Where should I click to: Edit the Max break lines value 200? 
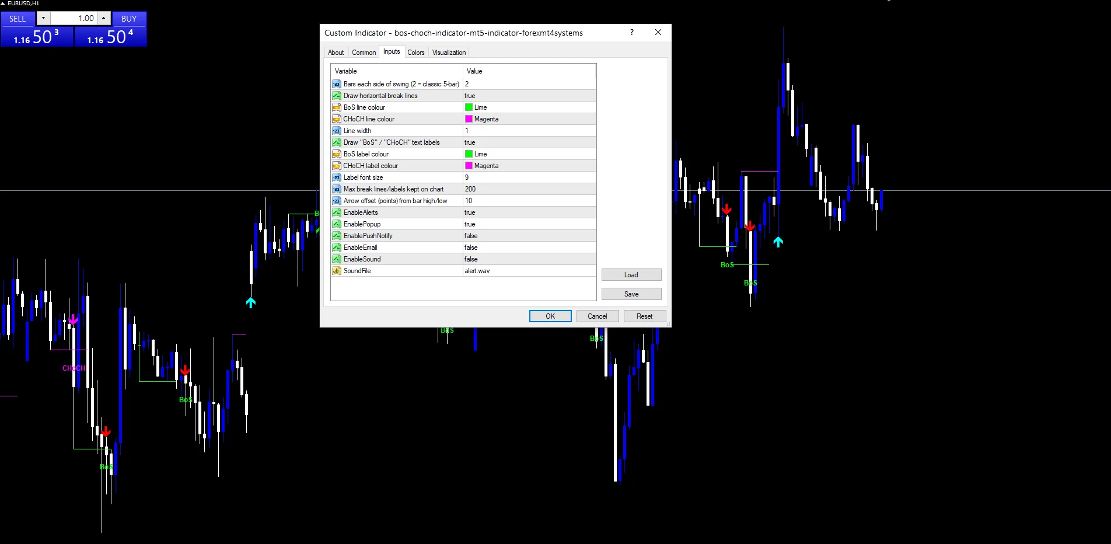tap(529, 189)
